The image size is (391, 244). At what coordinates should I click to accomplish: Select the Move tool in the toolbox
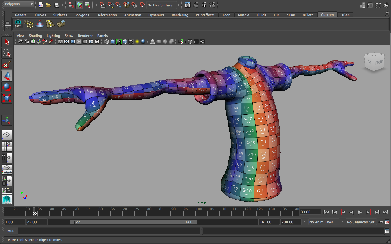pyautogui.click(x=7, y=76)
